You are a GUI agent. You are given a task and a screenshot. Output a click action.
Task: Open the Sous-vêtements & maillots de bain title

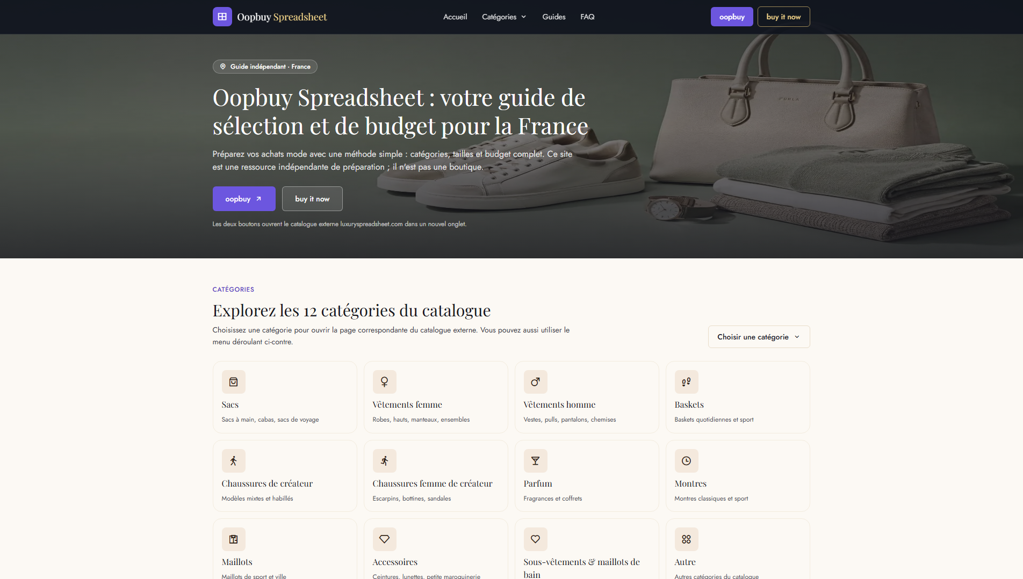click(582, 568)
